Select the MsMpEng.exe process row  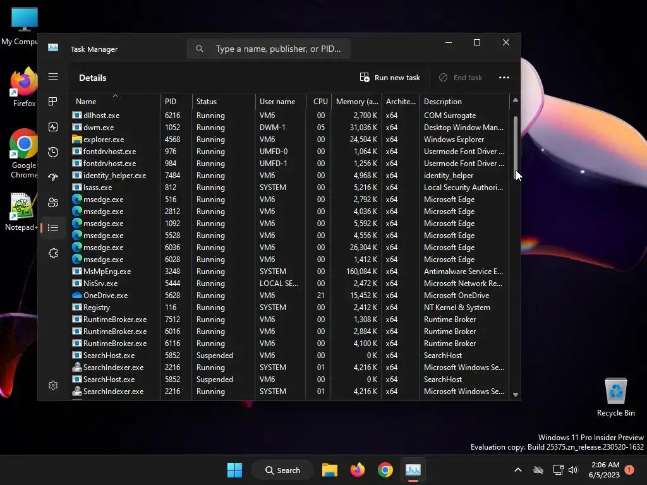(x=290, y=272)
